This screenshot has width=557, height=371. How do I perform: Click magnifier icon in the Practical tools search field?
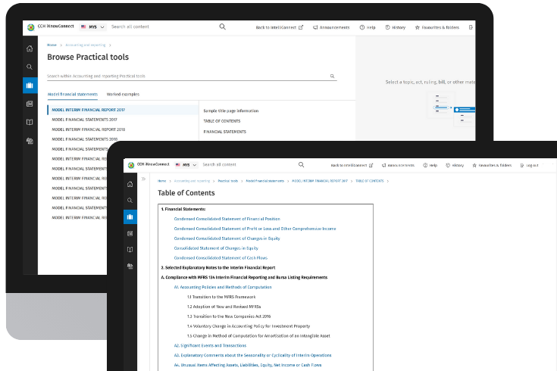click(x=332, y=76)
